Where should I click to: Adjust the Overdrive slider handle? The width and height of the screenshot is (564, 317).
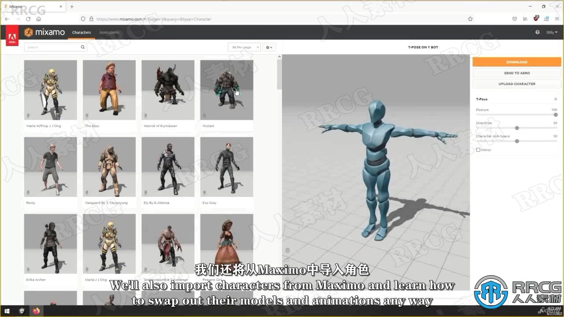point(517,128)
